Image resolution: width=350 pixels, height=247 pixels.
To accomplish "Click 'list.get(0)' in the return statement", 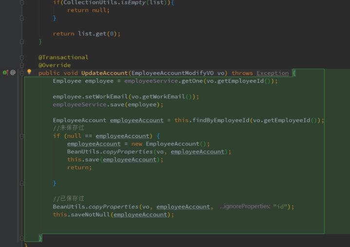I will pyautogui.click(x=97, y=34).
